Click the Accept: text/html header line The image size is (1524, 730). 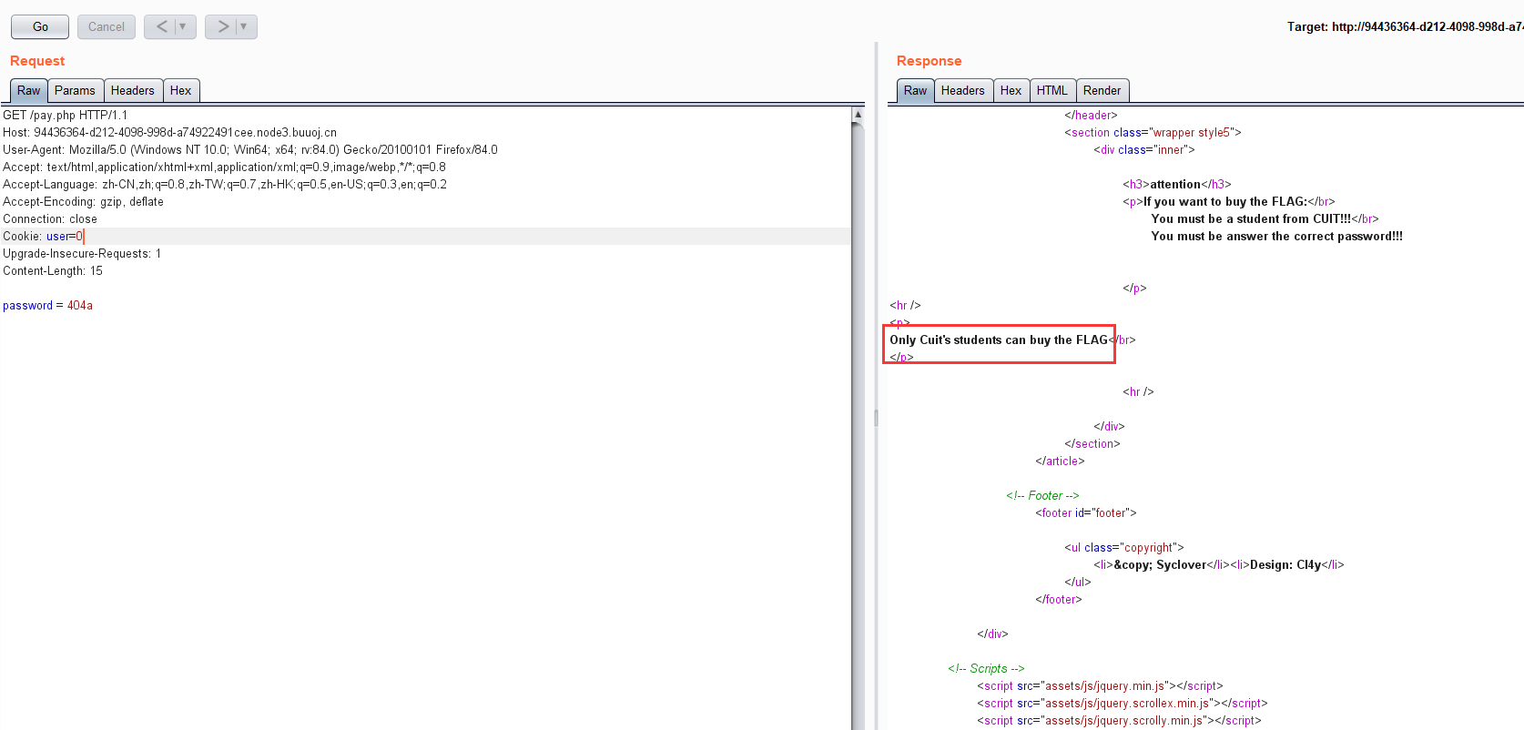[224, 167]
